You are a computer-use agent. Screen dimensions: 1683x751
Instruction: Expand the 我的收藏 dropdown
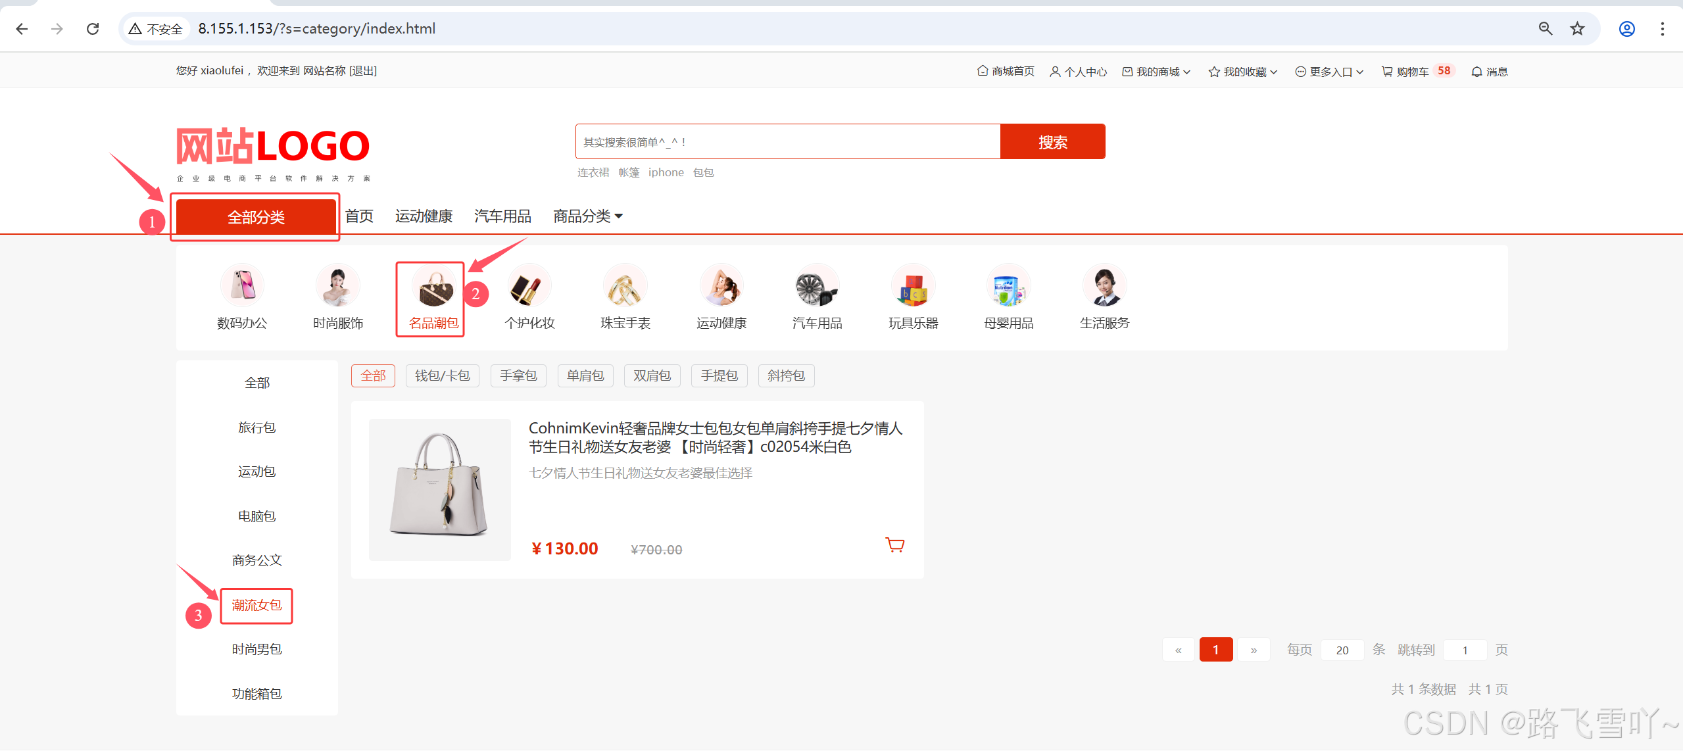click(x=1243, y=72)
